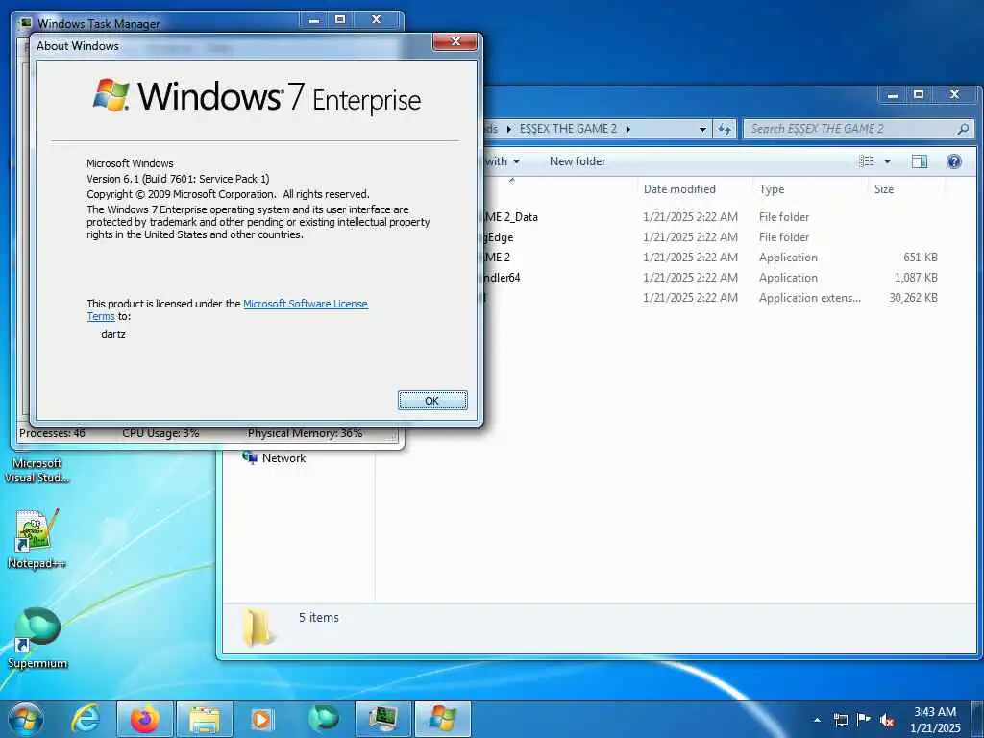Switch to Task Manager taskbar button

(382, 719)
